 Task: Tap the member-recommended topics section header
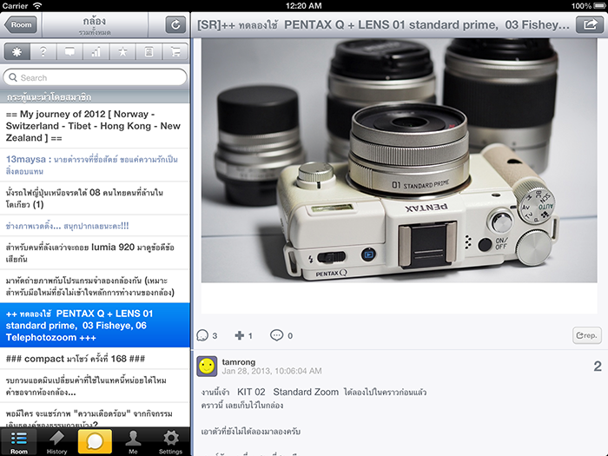tap(95, 97)
